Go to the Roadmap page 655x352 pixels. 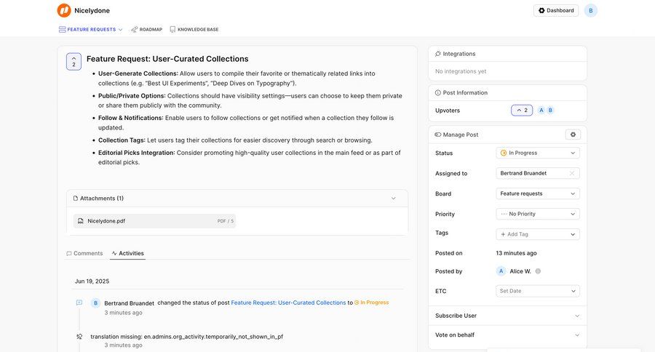pyautogui.click(x=146, y=30)
